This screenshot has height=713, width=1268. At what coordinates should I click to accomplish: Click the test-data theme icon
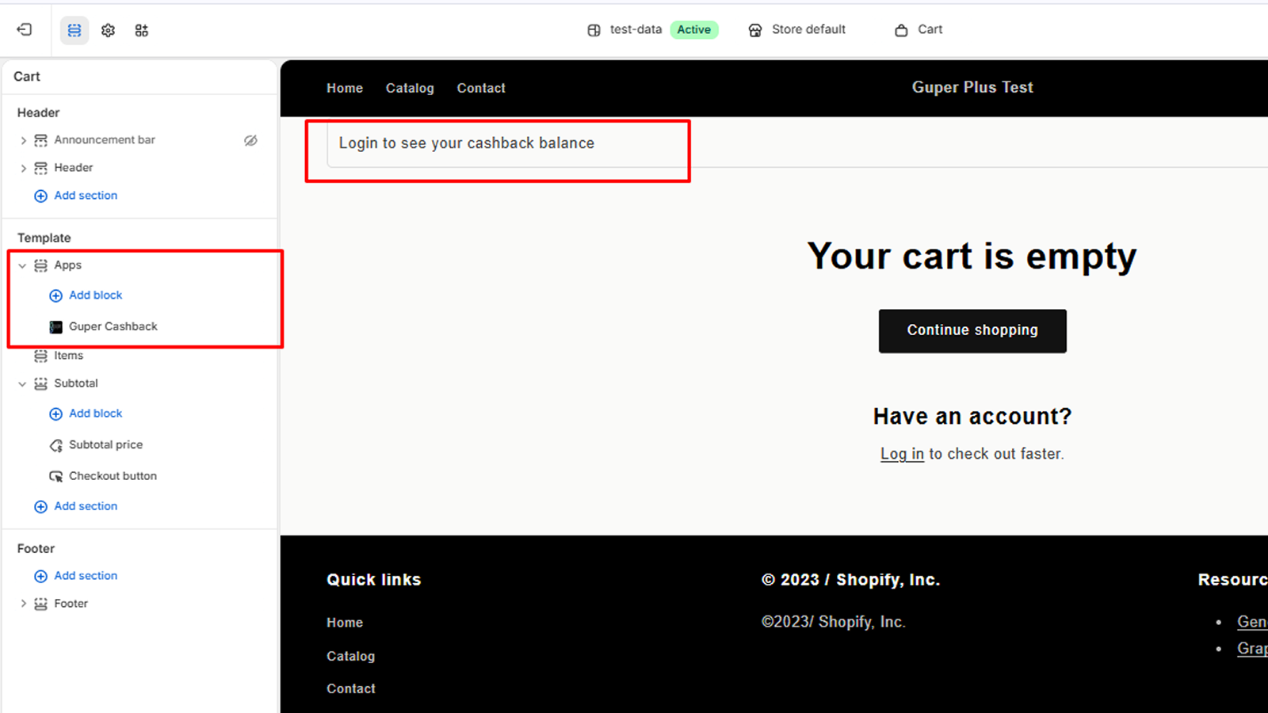[594, 30]
